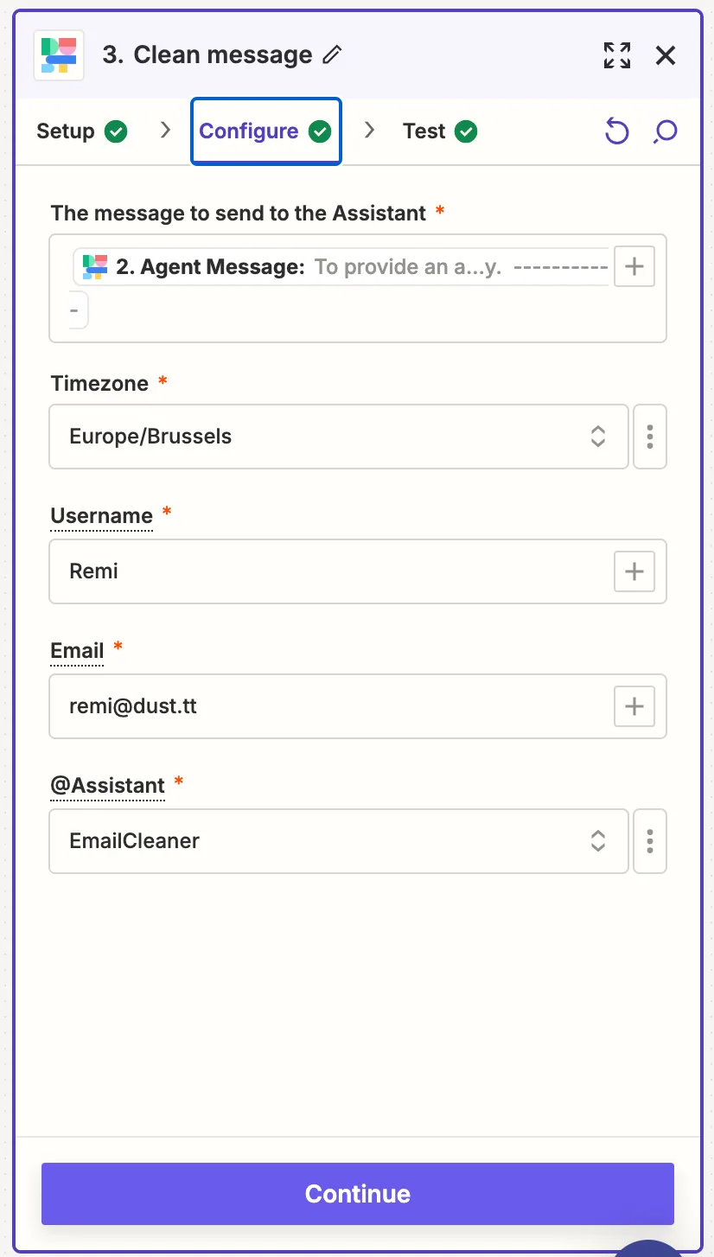Click the Agent Message data pill
This screenshot has height=1257, width=714.
coord(342,267)
